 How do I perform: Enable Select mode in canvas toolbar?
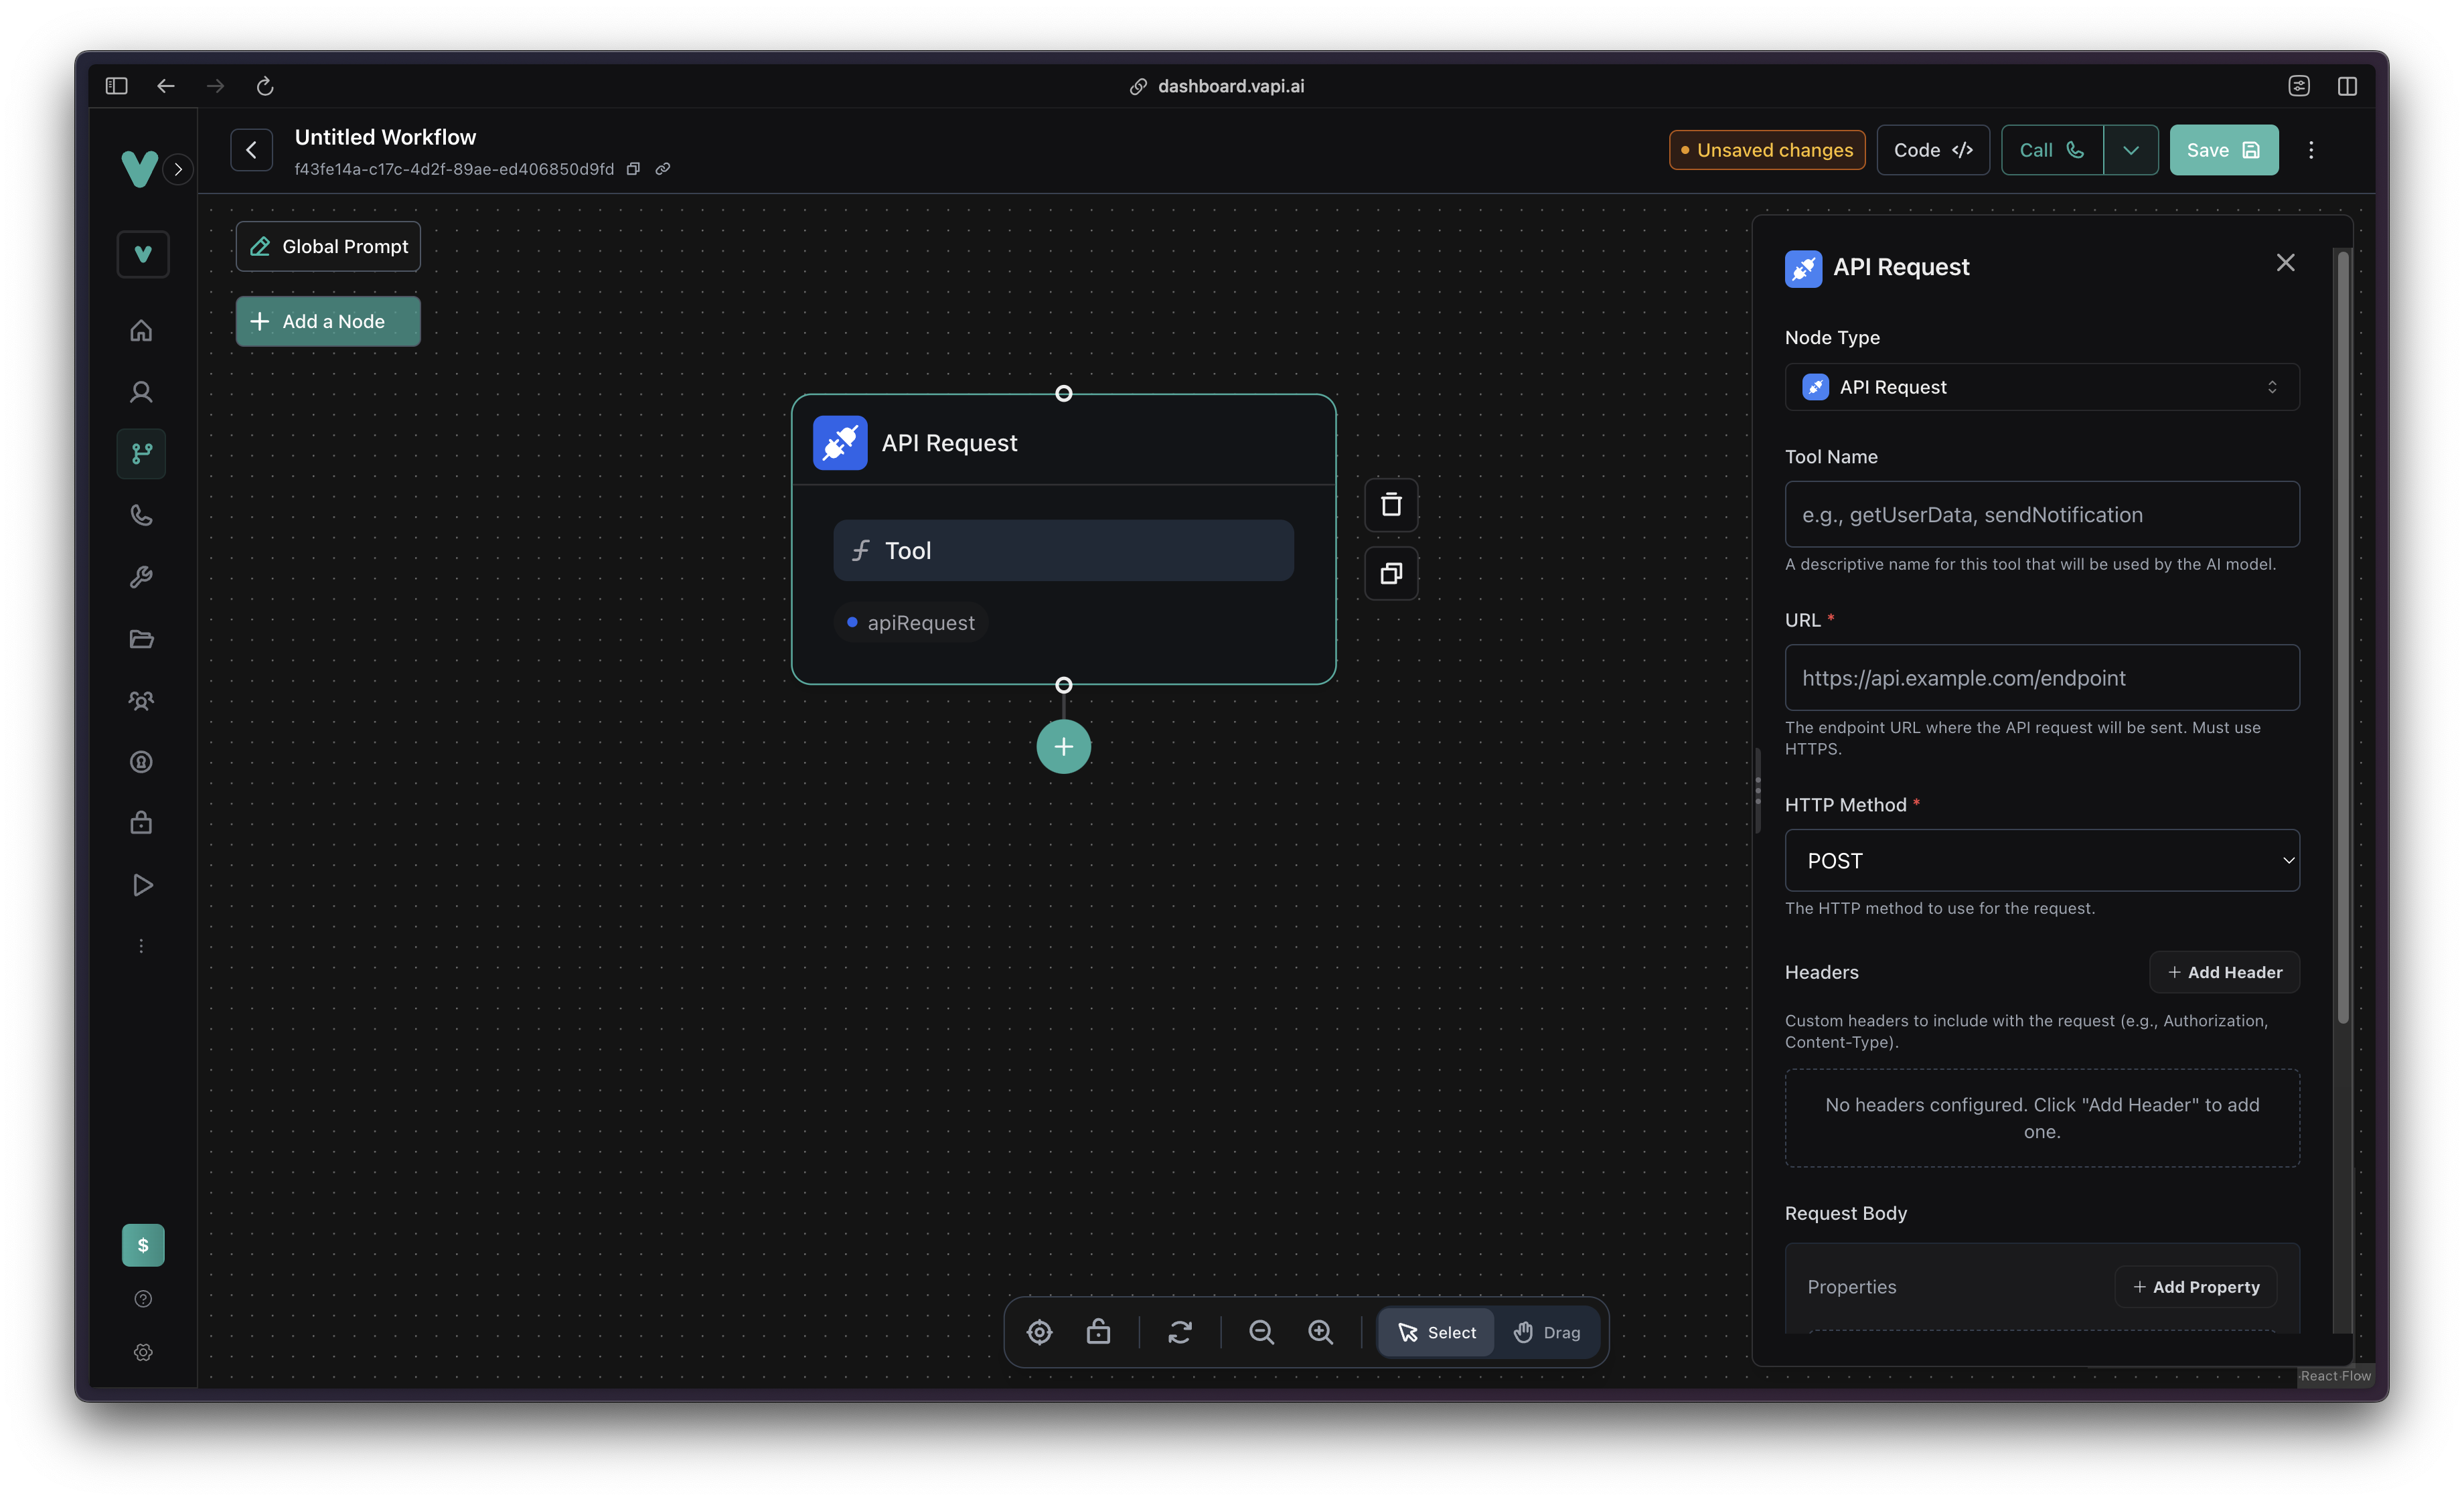tap(1436, 1332)
